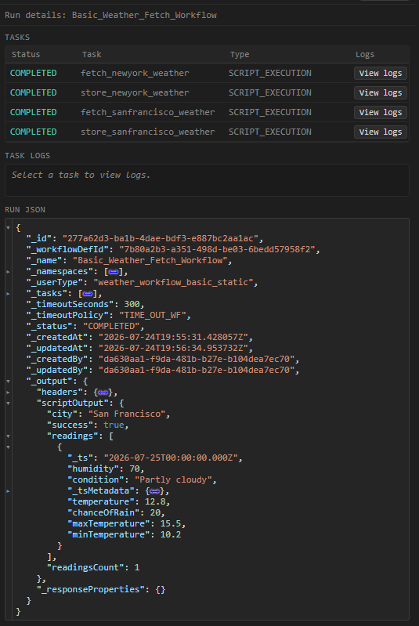Click the _tsMetadata collapsed ellipsis icon

[x=155, y=491]
